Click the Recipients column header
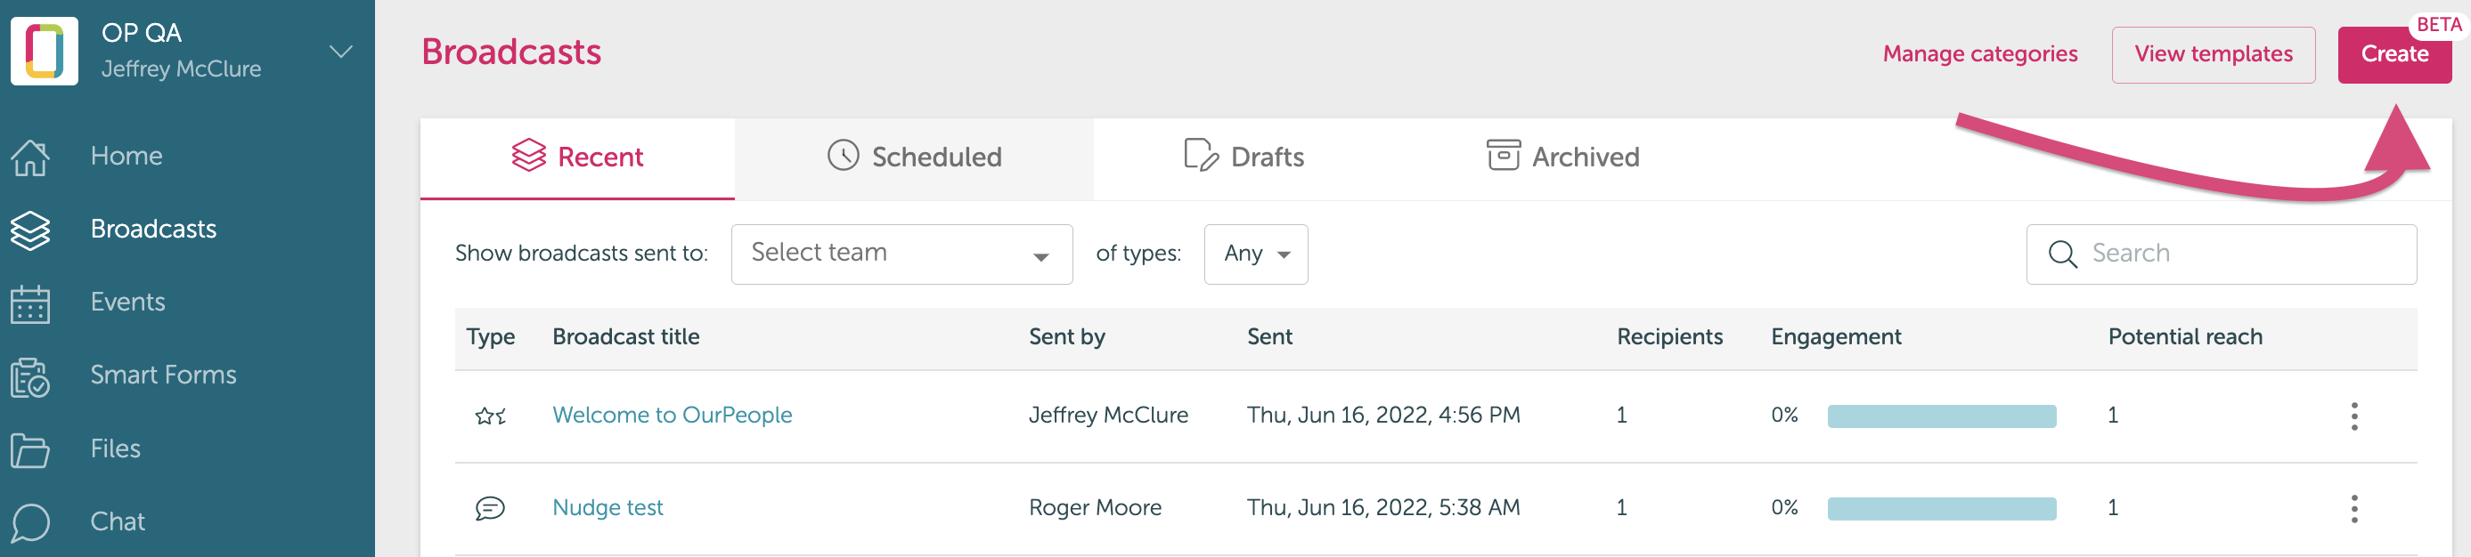This screenshot has width=2471, height=557. tap(1669, 337)
